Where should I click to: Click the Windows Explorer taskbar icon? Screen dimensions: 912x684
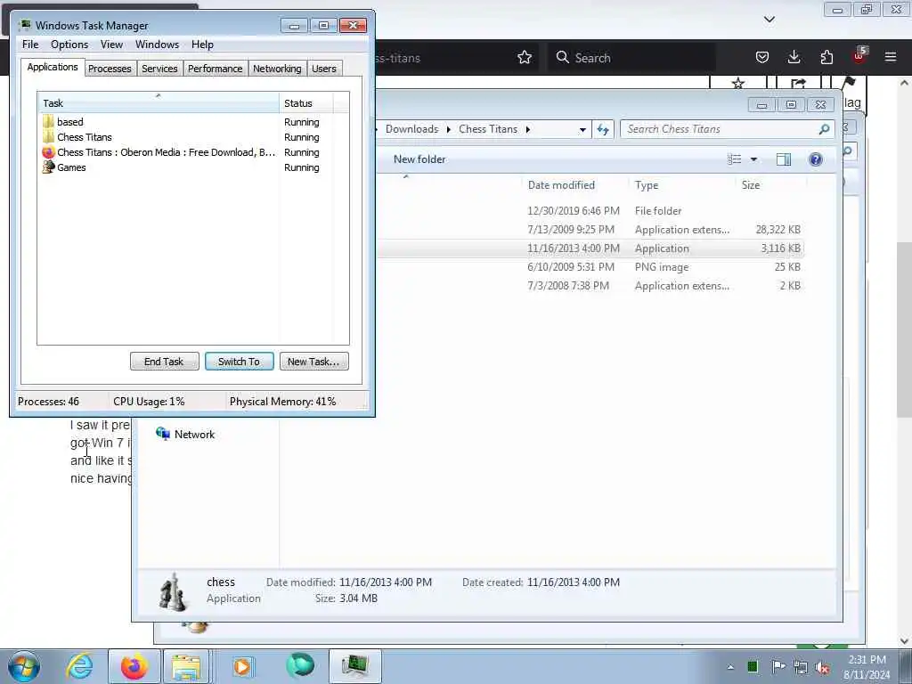[x=186, y=666]
